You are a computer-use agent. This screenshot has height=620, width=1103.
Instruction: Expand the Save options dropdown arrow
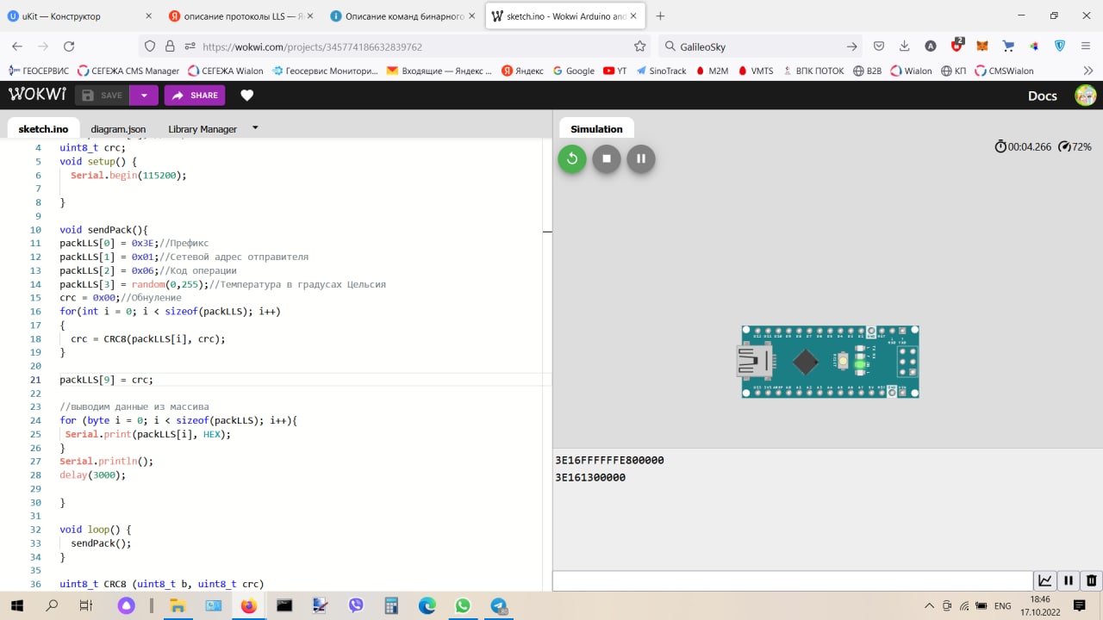[144, 96]
